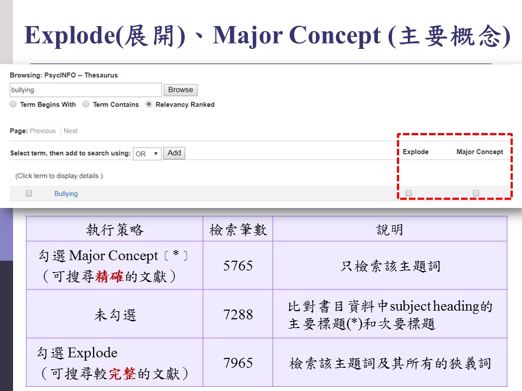Click the 勾選 Explode strategy cell
Viewport: 522px width, 391px height.
coord(115,362)
